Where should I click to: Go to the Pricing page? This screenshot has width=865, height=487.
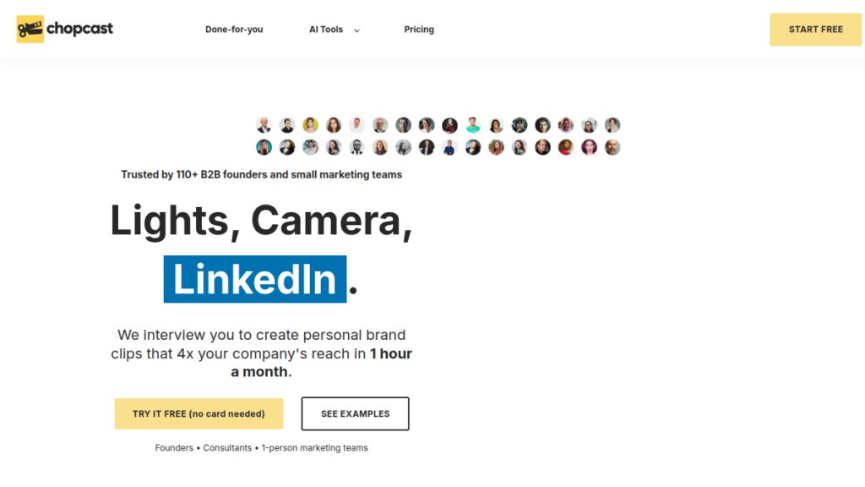[x=419, y=30]
